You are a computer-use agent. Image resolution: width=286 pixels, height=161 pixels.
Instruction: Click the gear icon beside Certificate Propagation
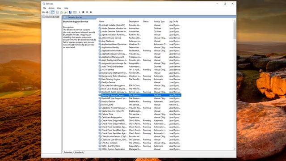pyautogui.click(x=100, y=117)
